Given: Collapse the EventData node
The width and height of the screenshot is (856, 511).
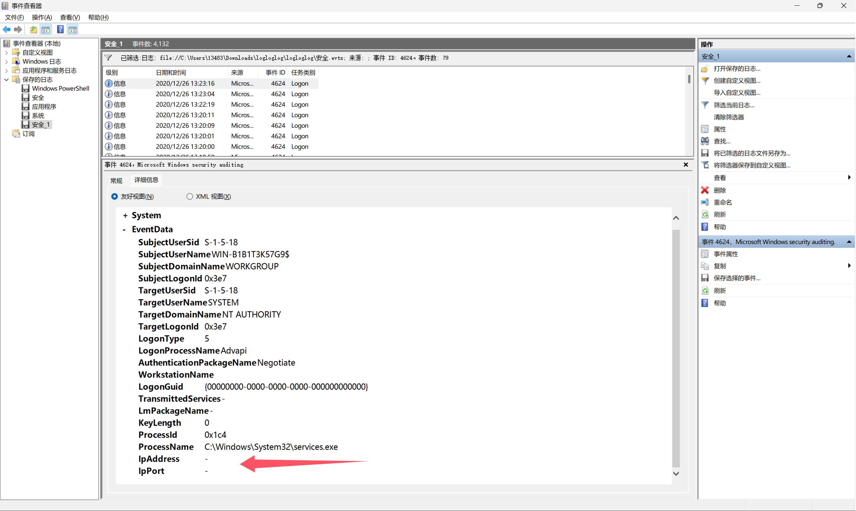Looking at the screenshot, I should click(124, 229).
